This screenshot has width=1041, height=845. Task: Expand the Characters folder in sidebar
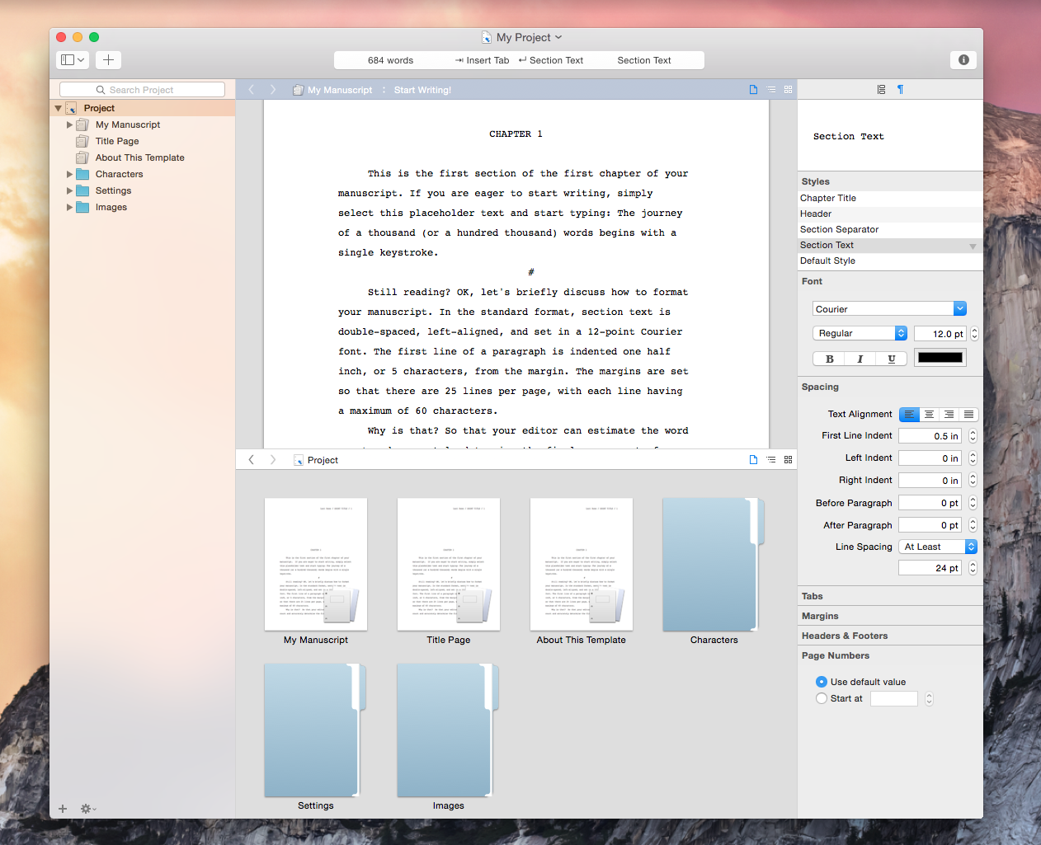pyautogui.click(x=69, y=174)
